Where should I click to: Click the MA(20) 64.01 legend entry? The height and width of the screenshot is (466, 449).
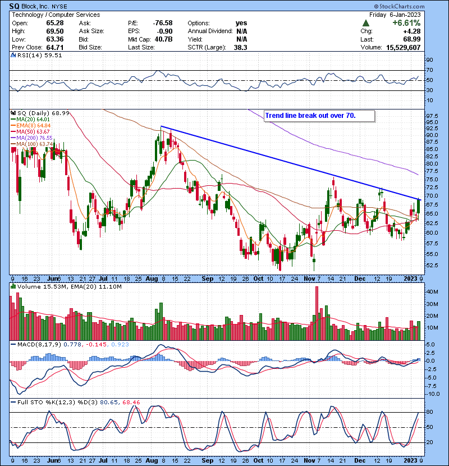point(33,120)
